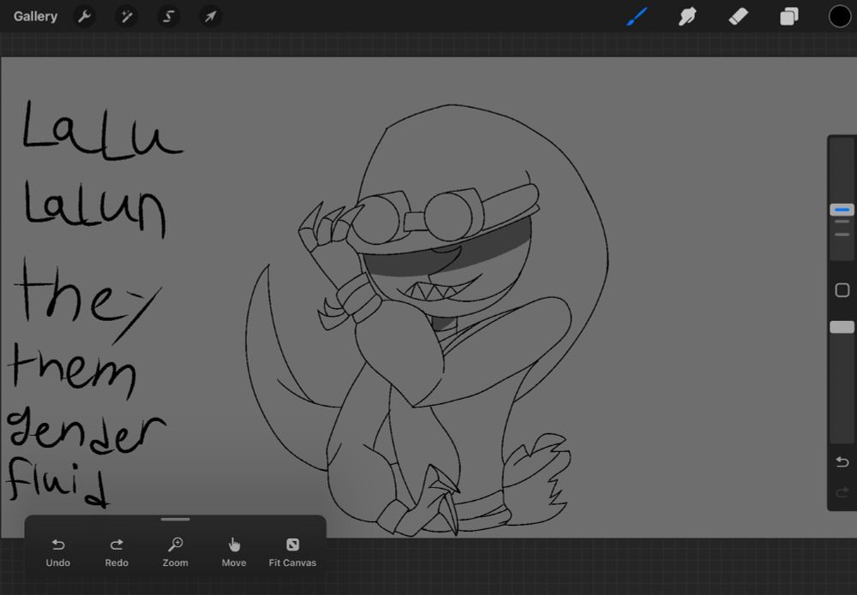Open the black color picker circle

point(840,16)
